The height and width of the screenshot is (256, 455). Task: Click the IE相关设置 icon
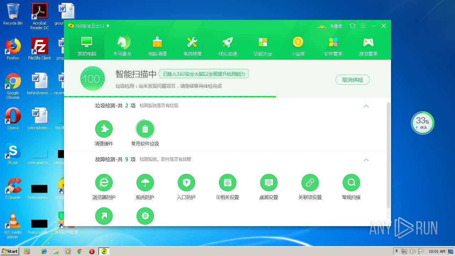227,183
